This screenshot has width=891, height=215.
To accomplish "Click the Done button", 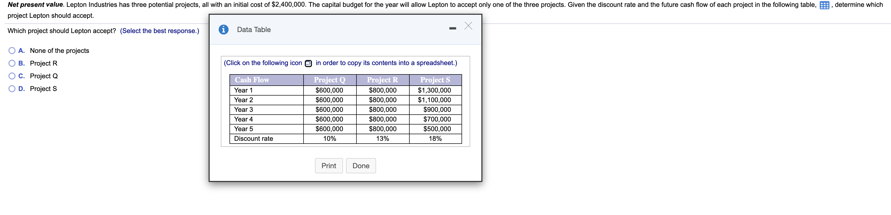I will coord(361,166).
